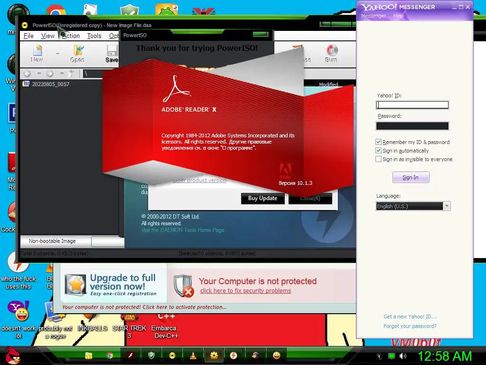Click the Close(4) button in PowerISO dialog
This screenshot has width=486, height=365.
pyautogui.click(x=310, y=198)
